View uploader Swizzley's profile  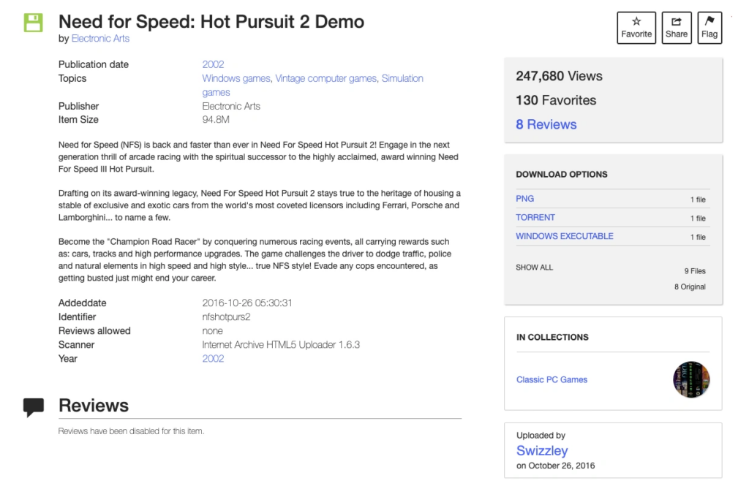542,451
